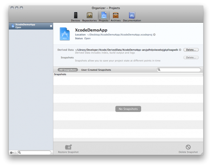Image resolution: width=212 pixels, height=167 pixels.
Task: Click Delete button for Derived Data
Action: click(x=191, y=50)
